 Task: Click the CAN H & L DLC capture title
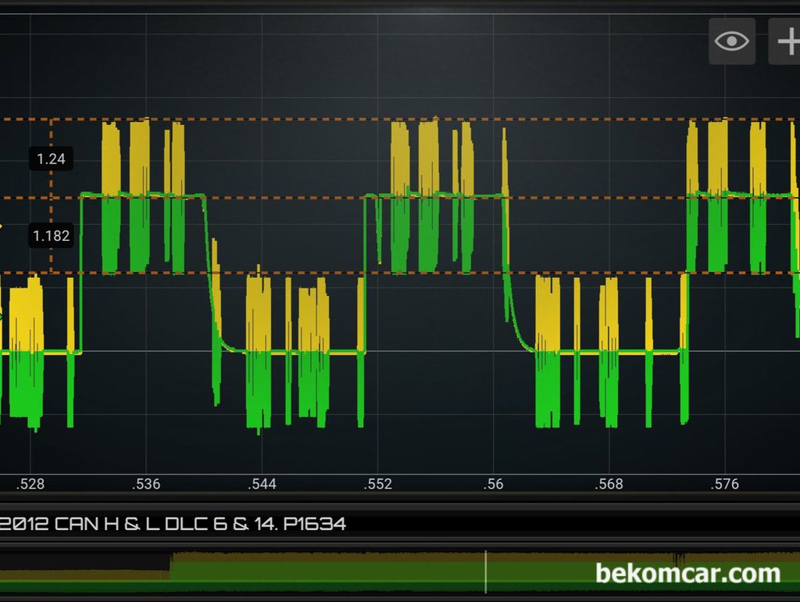pos(172,524)
